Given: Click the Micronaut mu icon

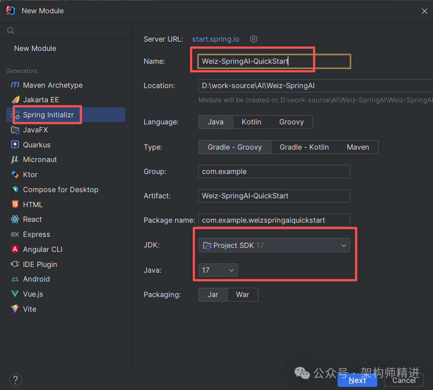Looking at the screenshot, I should [15, 160].
